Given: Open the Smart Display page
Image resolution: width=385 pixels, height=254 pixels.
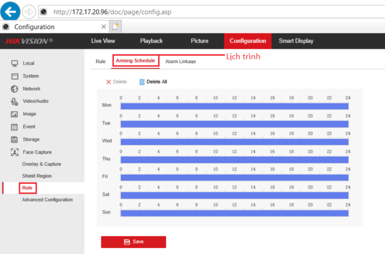Looking at the screenshot, I should [296, 41].
